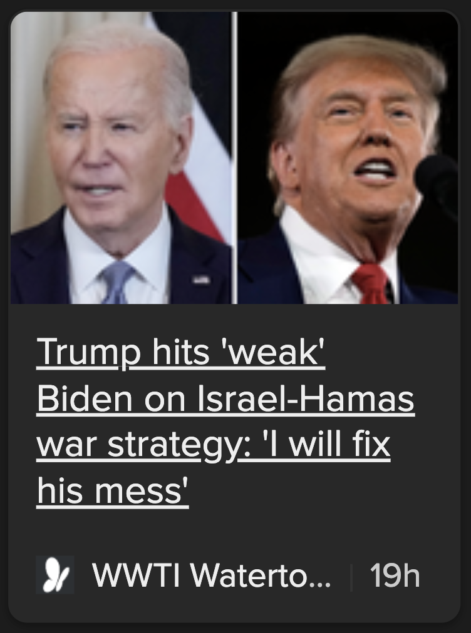Image resolution: width=471 pixels, height=633 pixels.
Task: Click the headline text "his mess'"
Action: pos(113,491)
